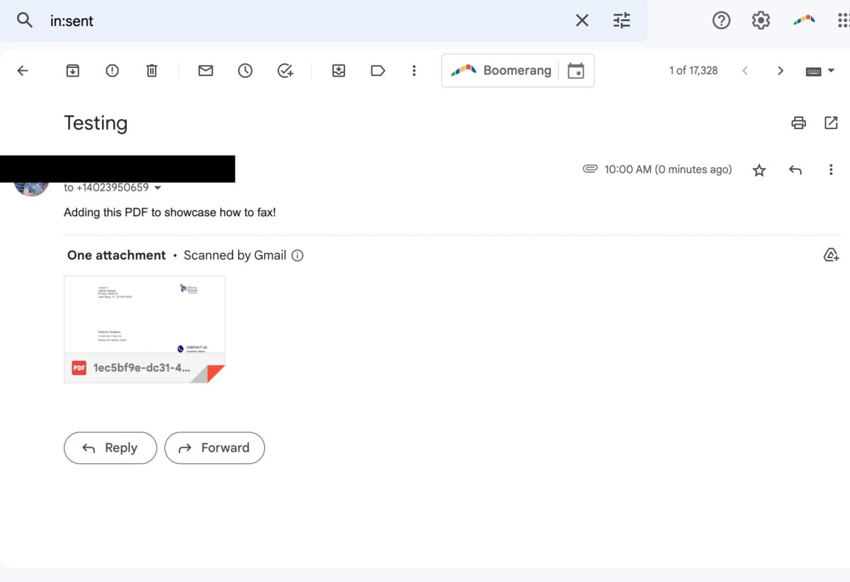
Task: Open the Google apps grid
Action: (x=843, y=21)
